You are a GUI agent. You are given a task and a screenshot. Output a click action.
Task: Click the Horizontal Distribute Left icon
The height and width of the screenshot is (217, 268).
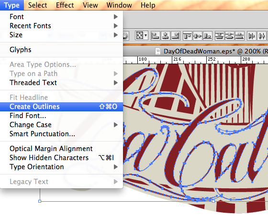tap(252, 36)
